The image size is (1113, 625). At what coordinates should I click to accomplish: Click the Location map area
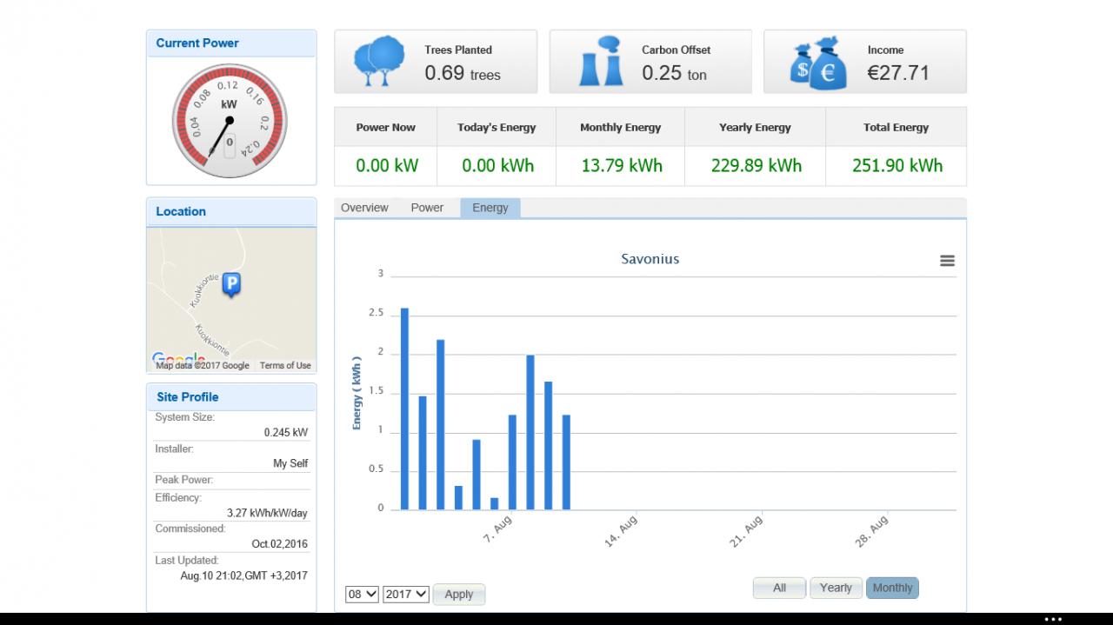[x=231, y=300]
